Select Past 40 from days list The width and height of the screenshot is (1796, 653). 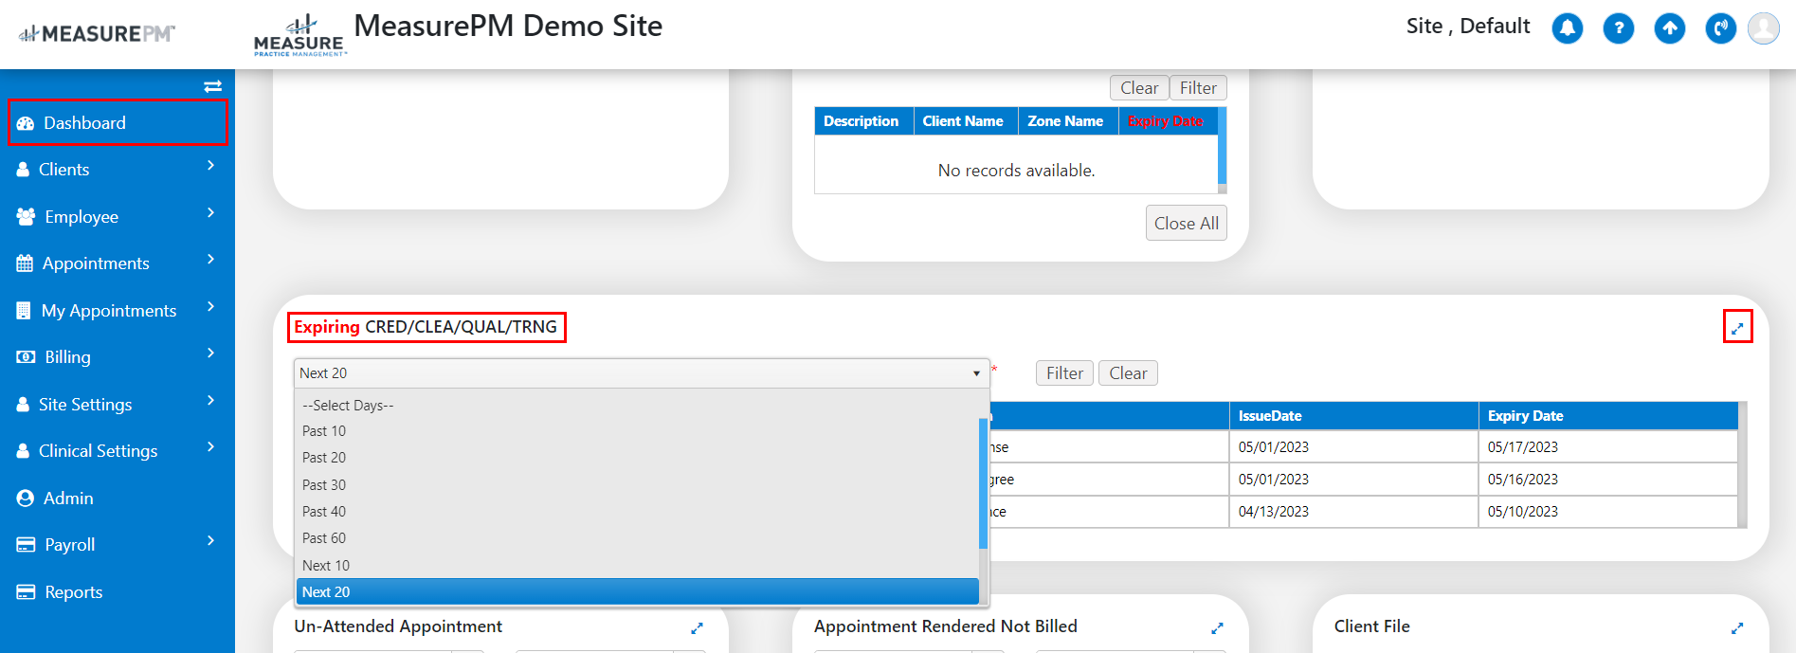(637, 512)
